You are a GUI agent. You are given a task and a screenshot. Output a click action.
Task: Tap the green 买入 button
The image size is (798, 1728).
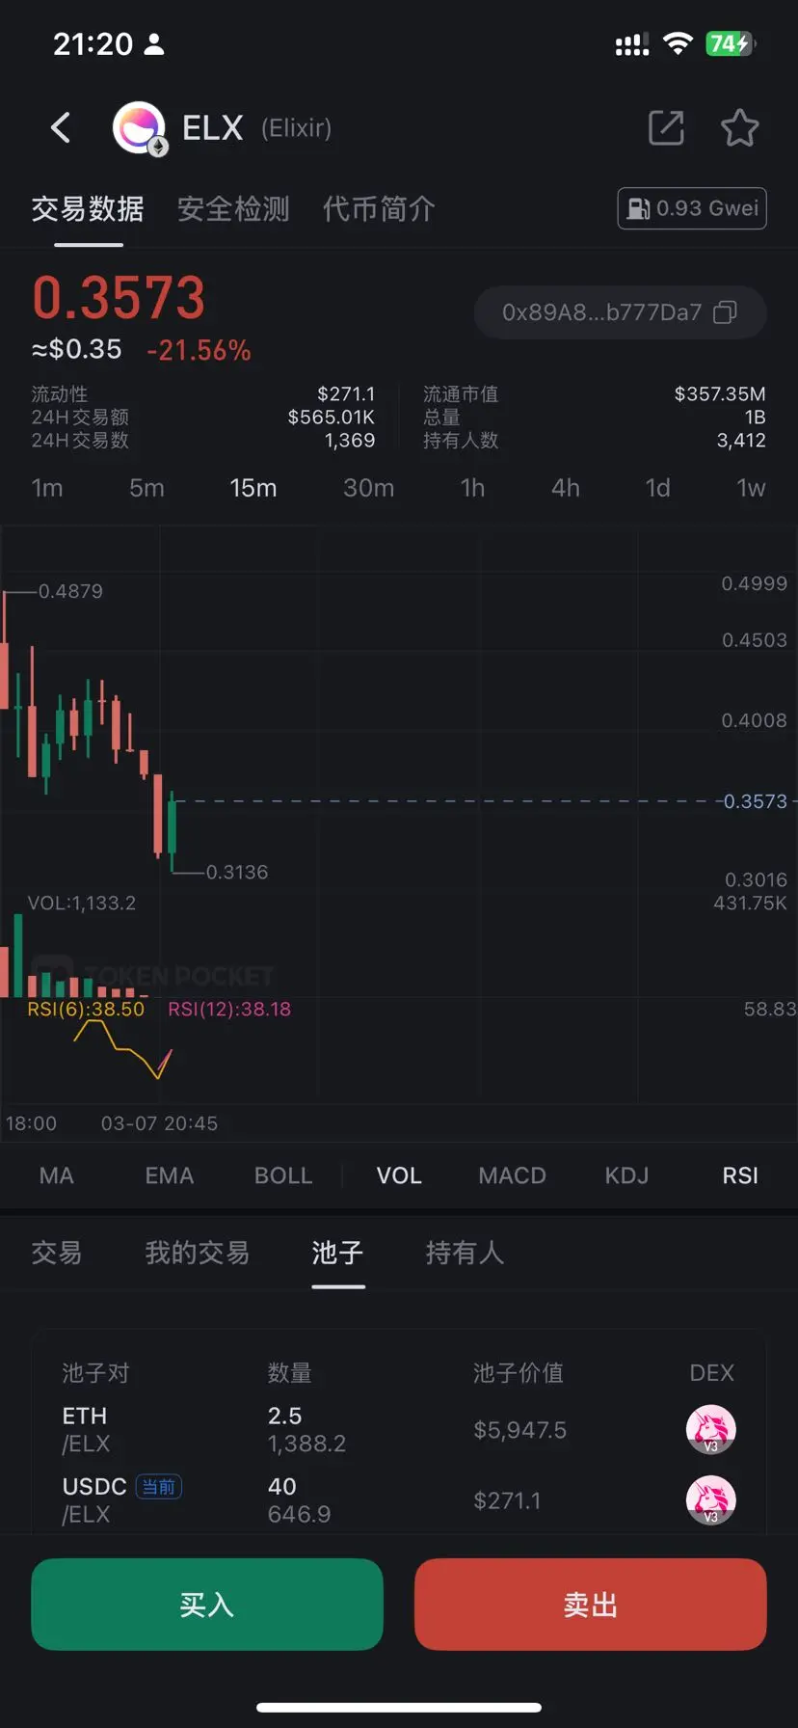pos(207,1605)
